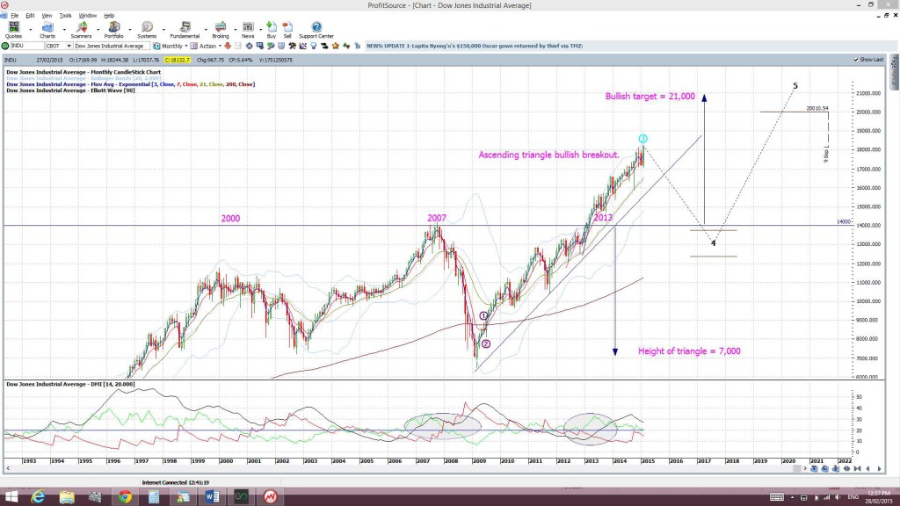The height and width of the screenshot is (506, 900).
Task: Expand the CBOT exchange dropdown
Action: [x=69, y=46]
